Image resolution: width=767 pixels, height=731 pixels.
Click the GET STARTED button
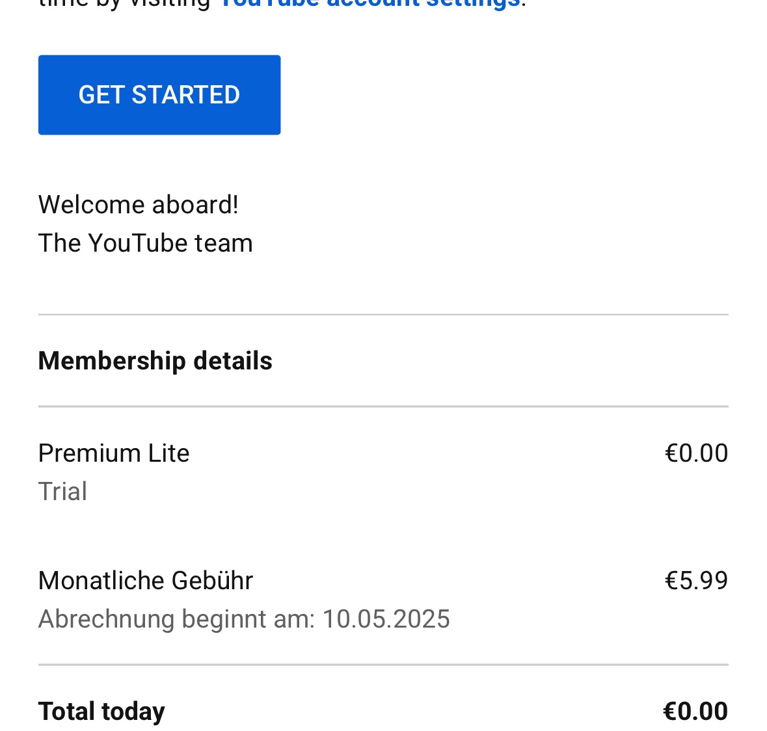159,95
